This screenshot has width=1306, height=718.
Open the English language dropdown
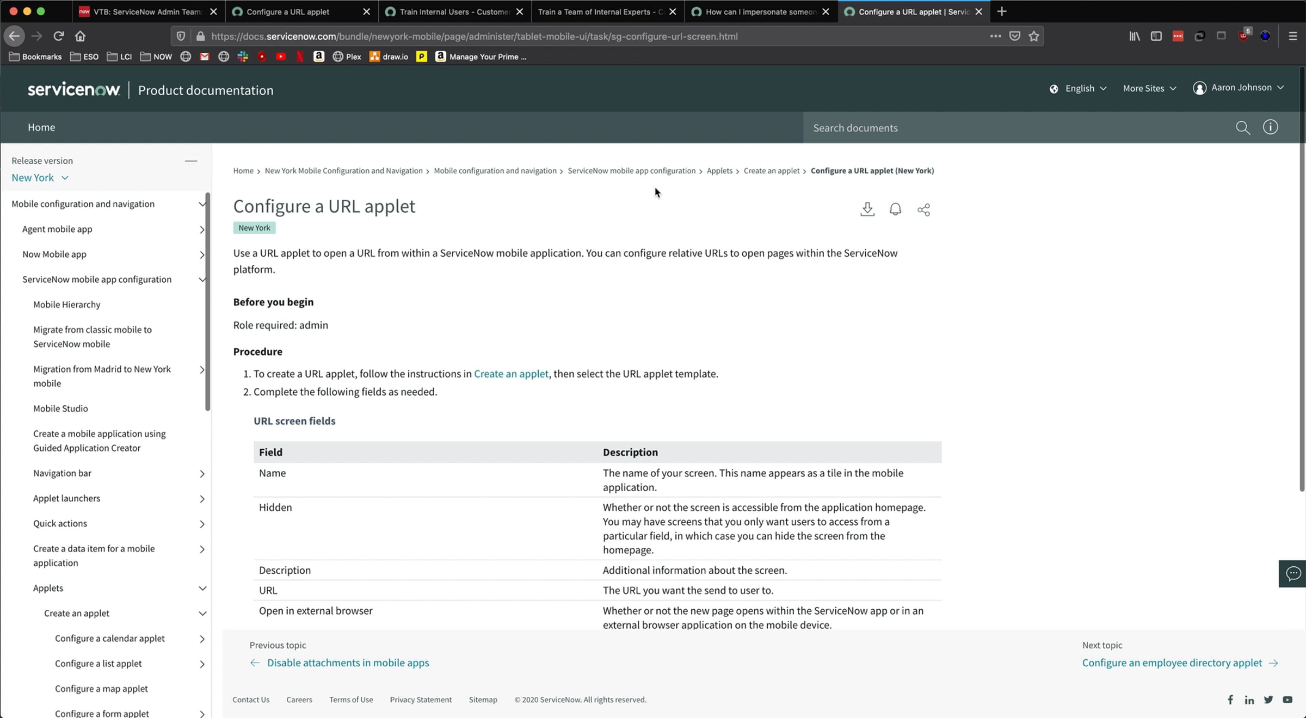(1078, 89)
